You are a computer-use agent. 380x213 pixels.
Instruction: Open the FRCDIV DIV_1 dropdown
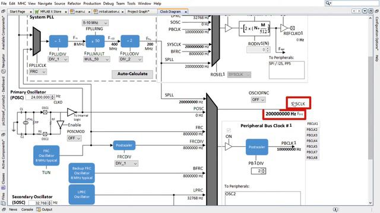tap(126, 163)
